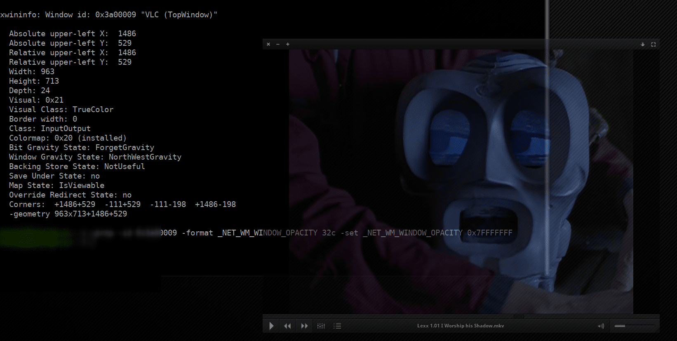Screen dimensions: 677x341
Task: Click the 'Visual Class: TrueColor' terminal line
Action: pyautogui.click(x=61, y=110)
